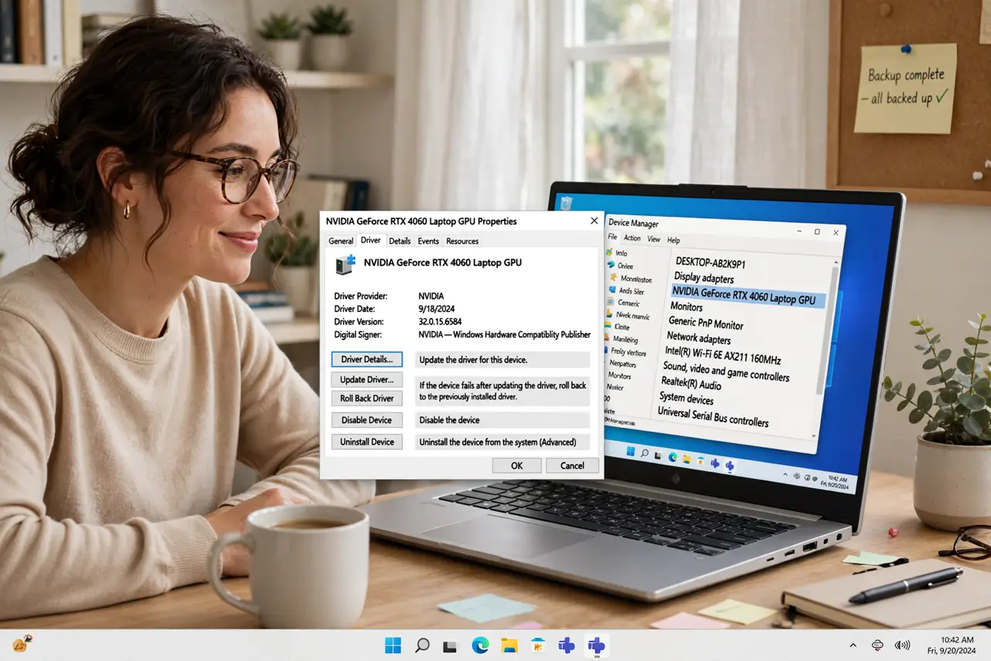The height and width of the screenshot is (661, 991).
Task: Open Search in the bottom taskbar
Action: point(422,646)
